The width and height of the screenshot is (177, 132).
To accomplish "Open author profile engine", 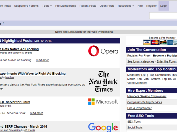I will (x=28, y=53).
